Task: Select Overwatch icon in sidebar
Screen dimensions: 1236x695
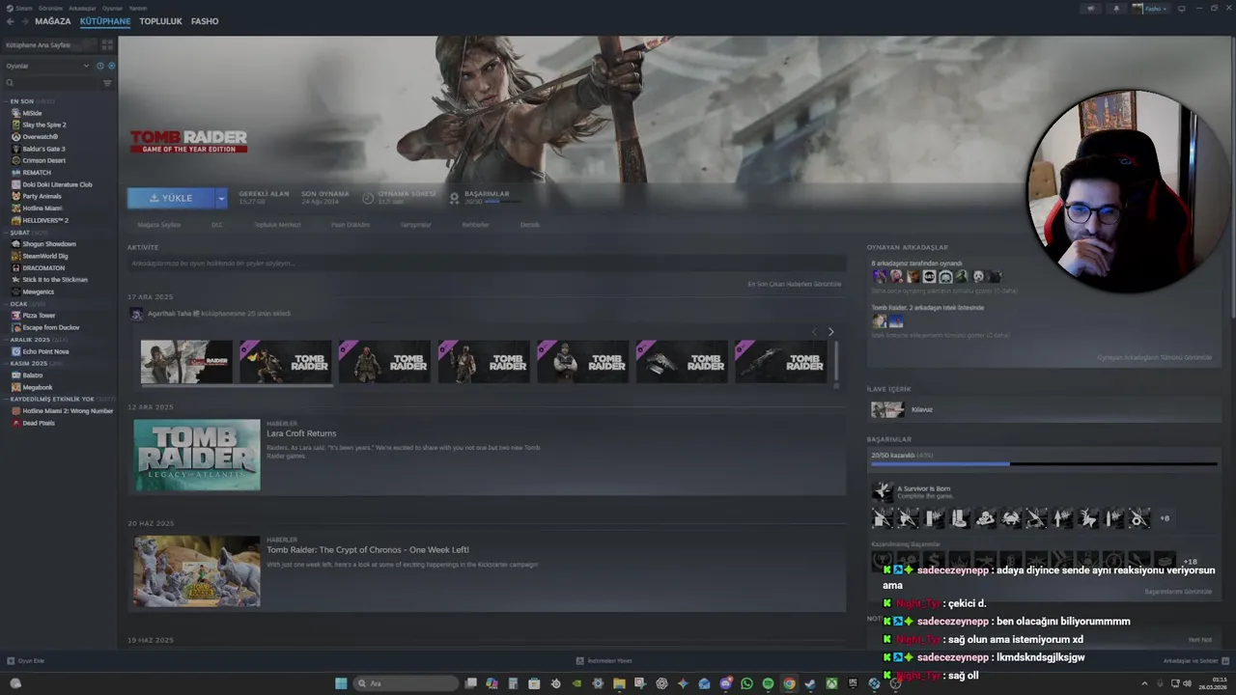Action: click(x=15, y=137)
